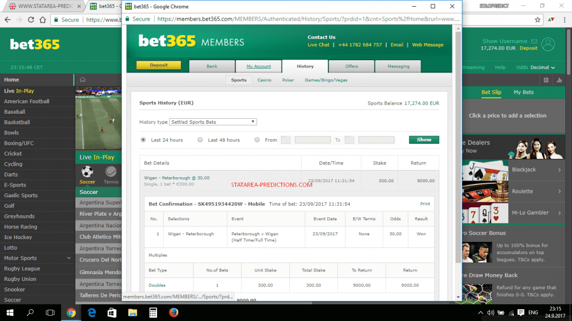The image size is (572, 321).
Task: Switch to the Bank tab
Action: point(212,66)
